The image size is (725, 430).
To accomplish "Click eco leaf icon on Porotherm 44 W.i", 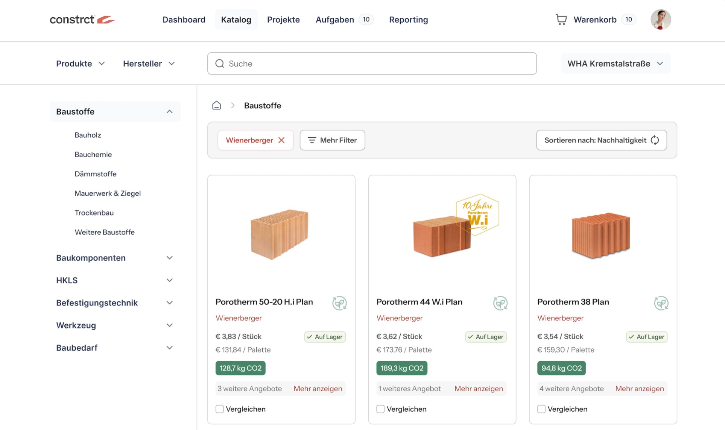I will point(500,303).
